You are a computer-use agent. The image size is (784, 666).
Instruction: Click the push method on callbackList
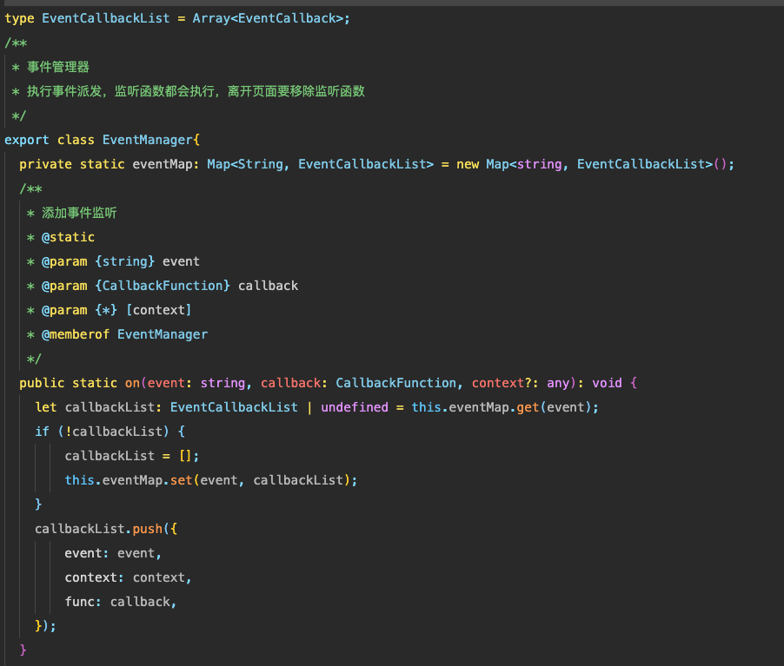pos(147,529)
